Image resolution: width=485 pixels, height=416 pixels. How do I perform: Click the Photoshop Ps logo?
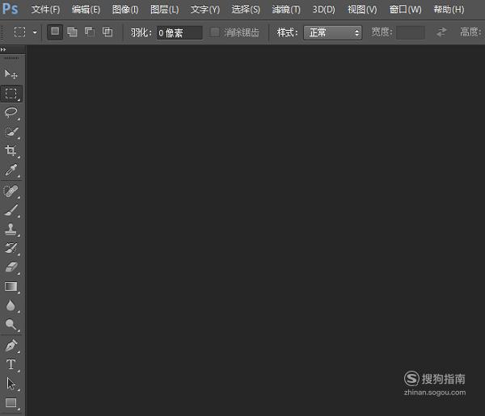tap(10, 9)
